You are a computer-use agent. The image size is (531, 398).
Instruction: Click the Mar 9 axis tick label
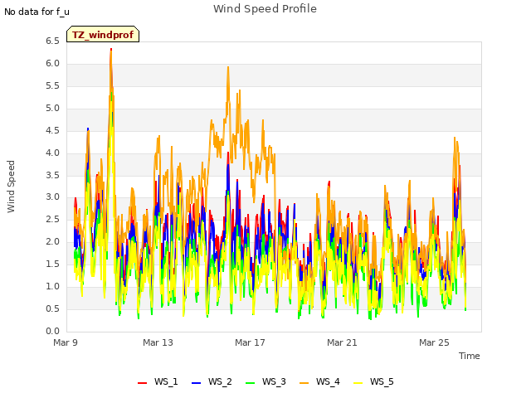coord(66,342)
